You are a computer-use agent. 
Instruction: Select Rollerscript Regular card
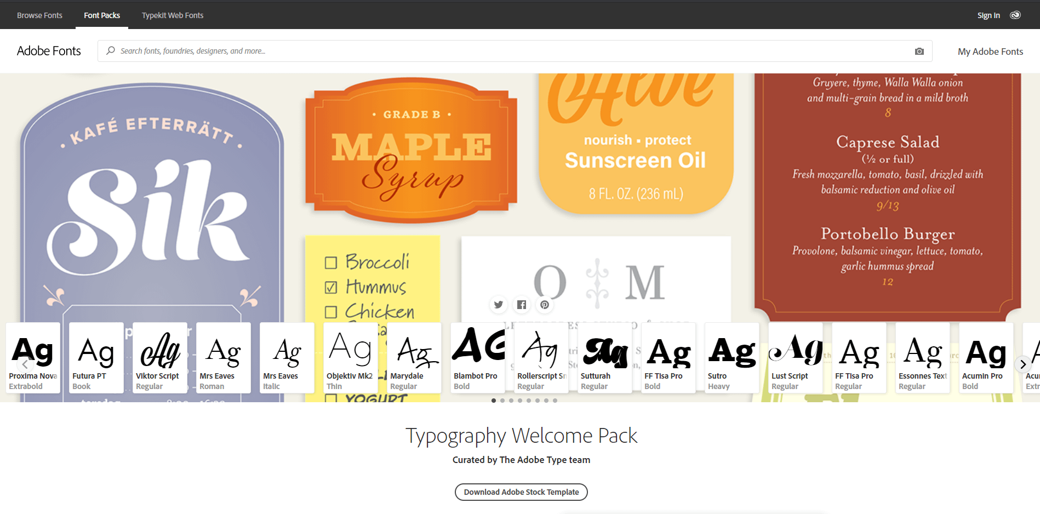tap(541, 358)
